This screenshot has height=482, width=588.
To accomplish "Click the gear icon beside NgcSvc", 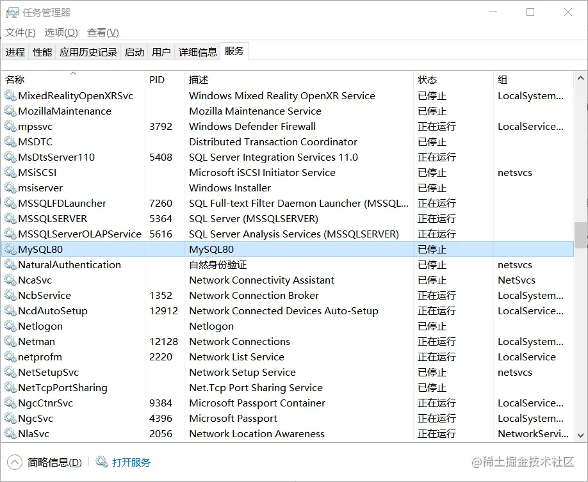I will pos(10,418).
